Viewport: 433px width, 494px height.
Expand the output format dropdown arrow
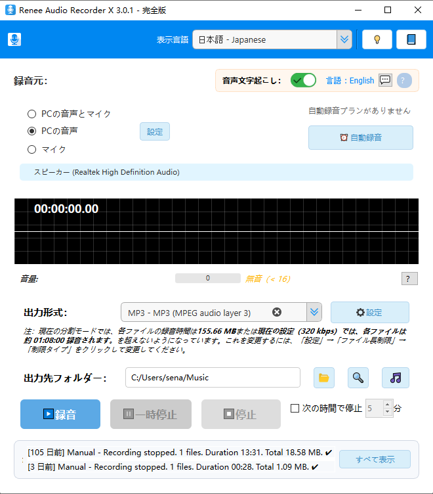click(x=314, y=312)
